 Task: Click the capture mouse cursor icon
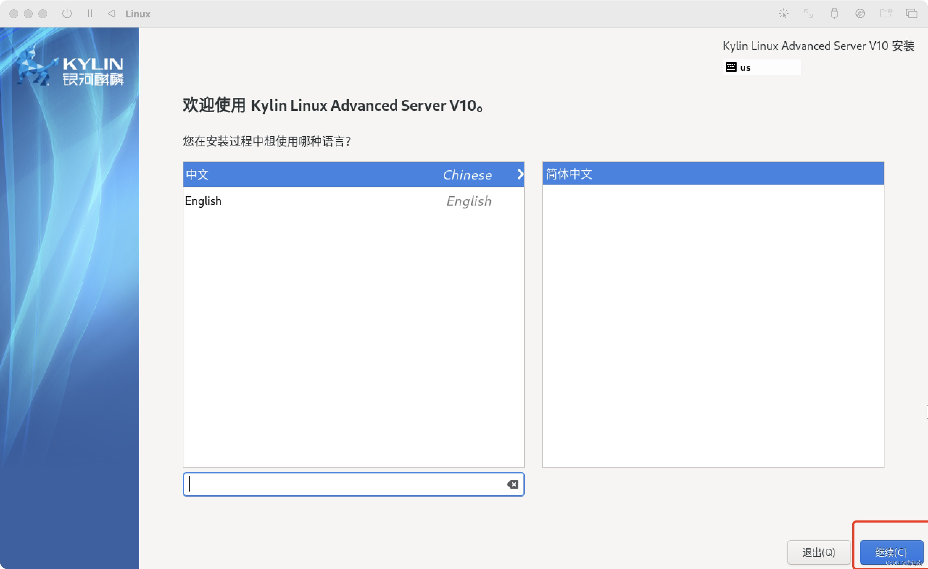(x=784, y=13)
